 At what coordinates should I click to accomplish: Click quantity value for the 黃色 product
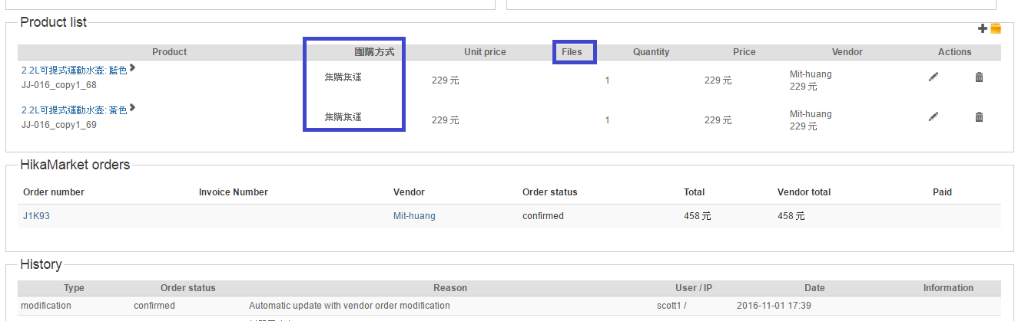607,120
